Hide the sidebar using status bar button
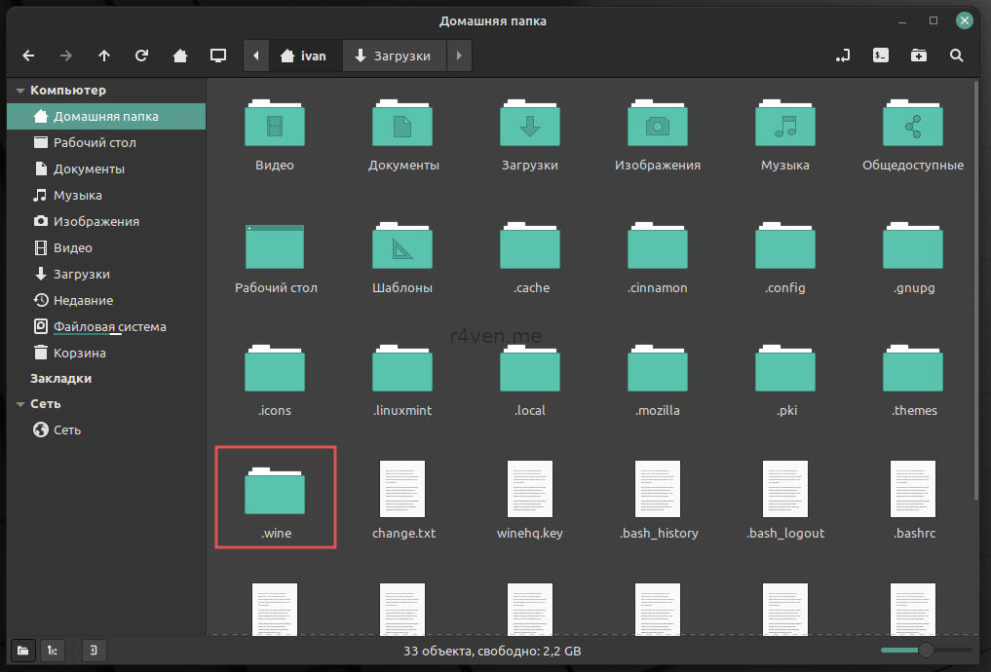 point(94,651)
